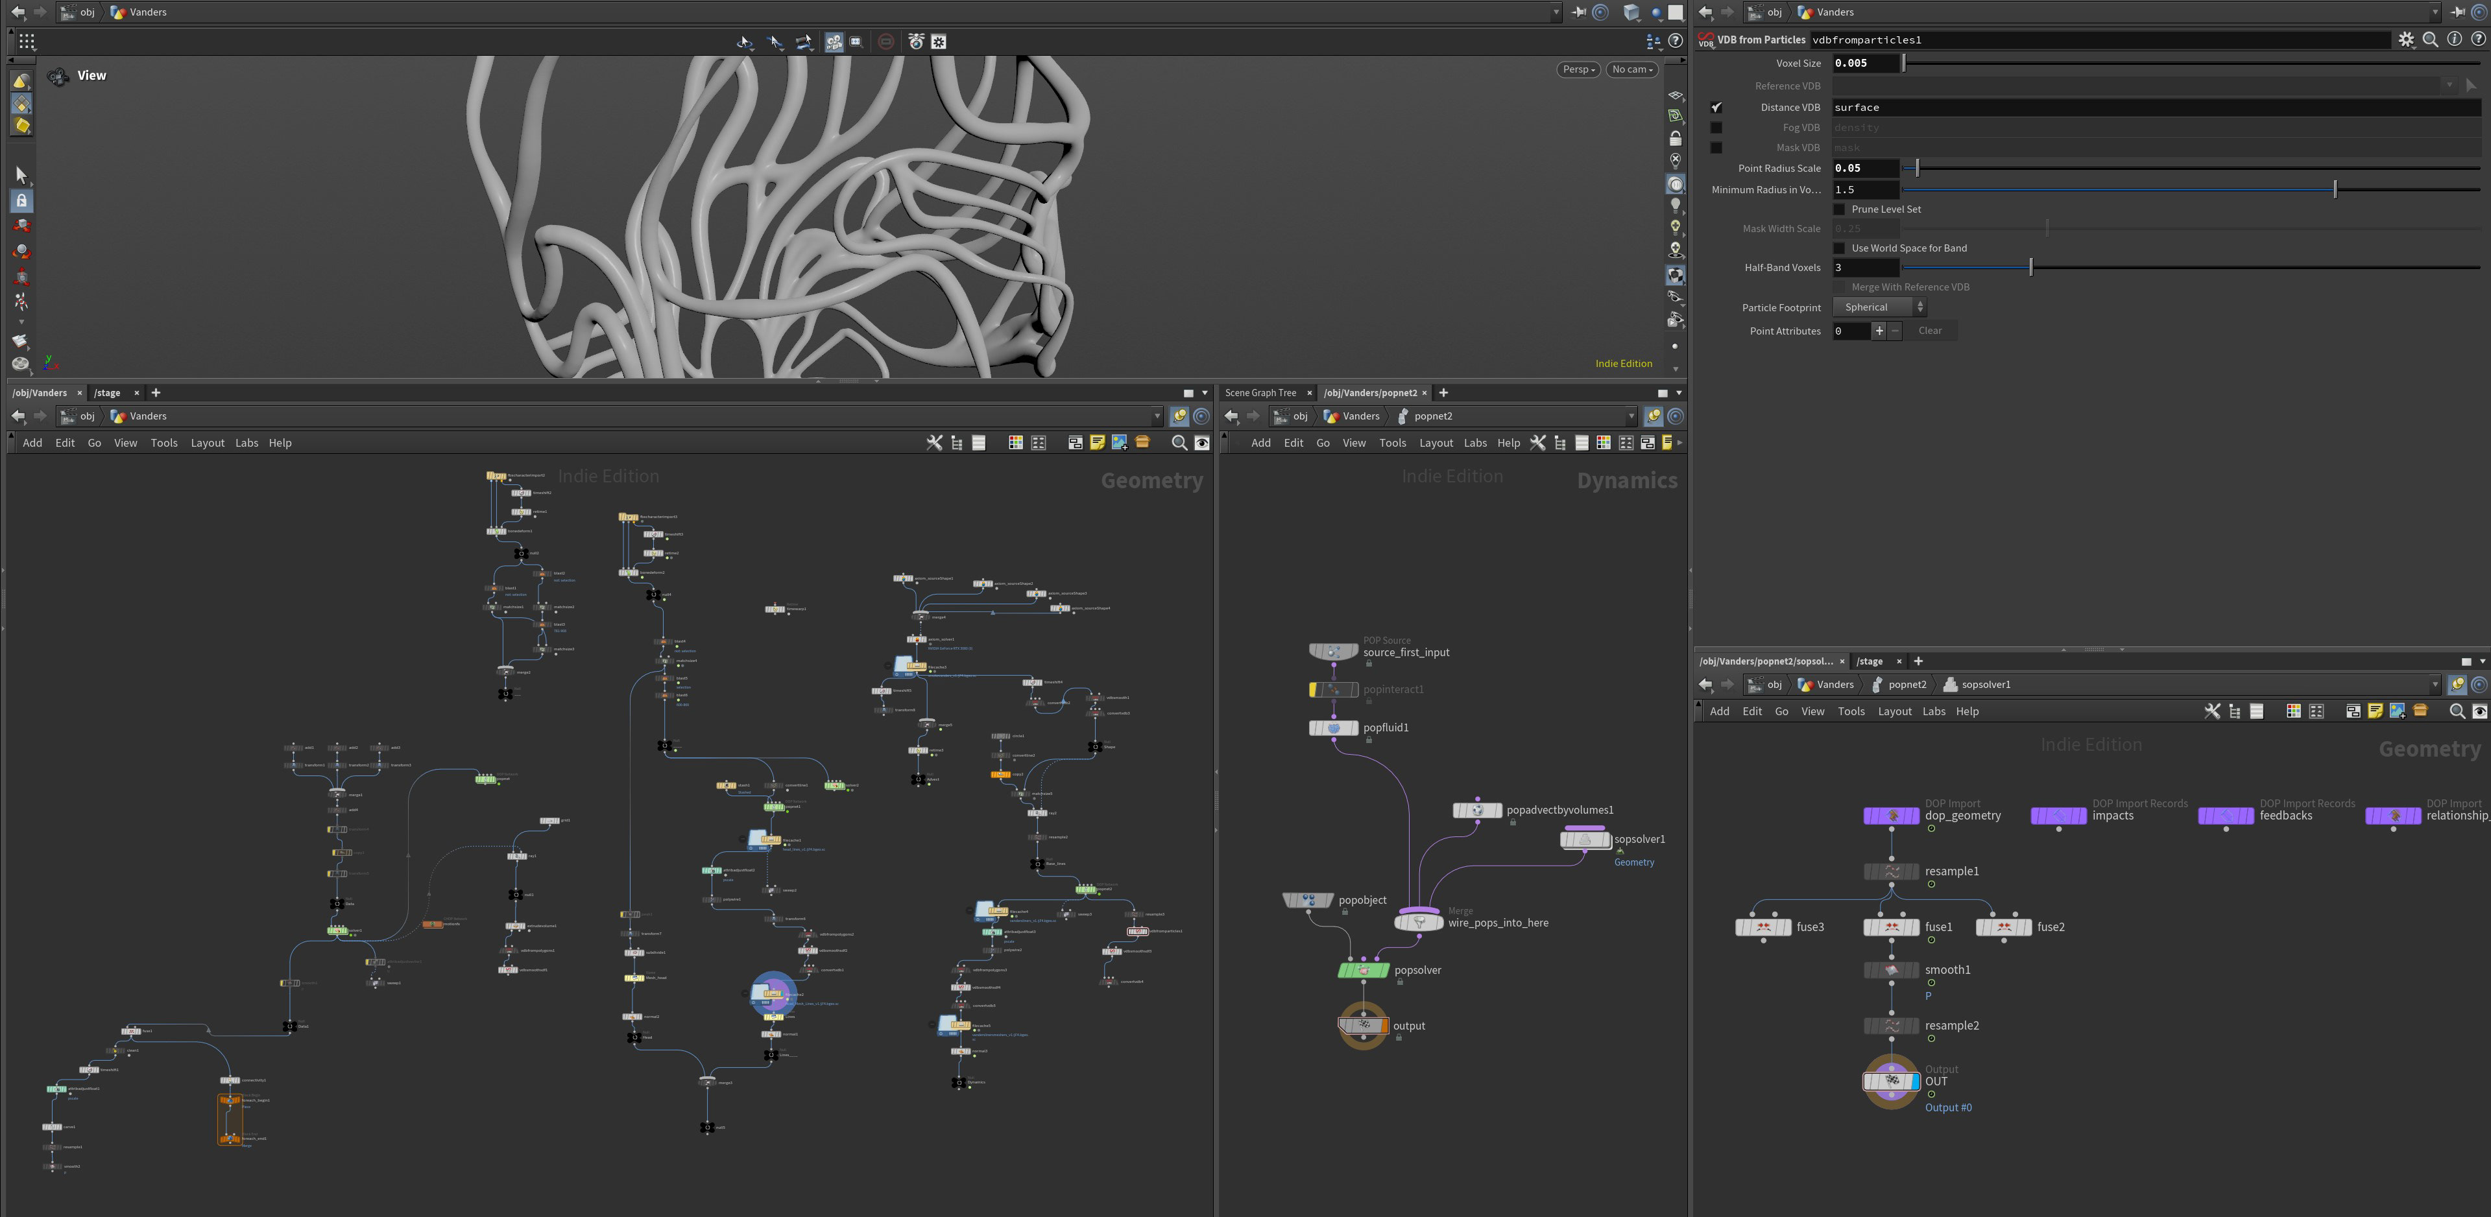Viewport: 2491px width, 1217px height.
Task: Adjust the Half-Band Voxels slider handle
Action: (2030, 268)
